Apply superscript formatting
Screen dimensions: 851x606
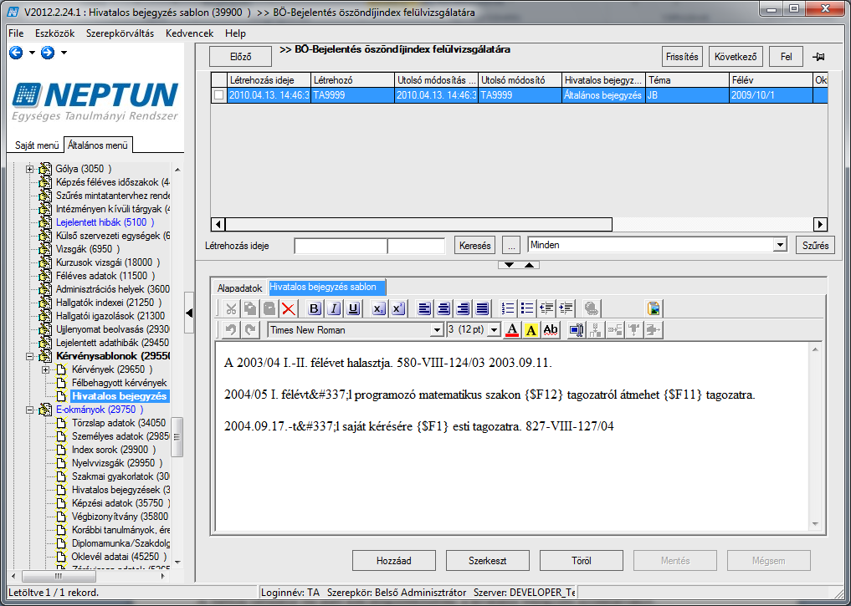[x=397, y=309]
